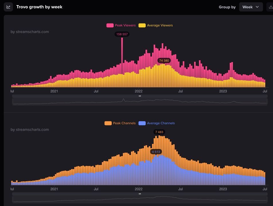This screenshot has height=206, width=273.
Task: Click the orange Peak Channels color swatch
Action: point(108,123)
